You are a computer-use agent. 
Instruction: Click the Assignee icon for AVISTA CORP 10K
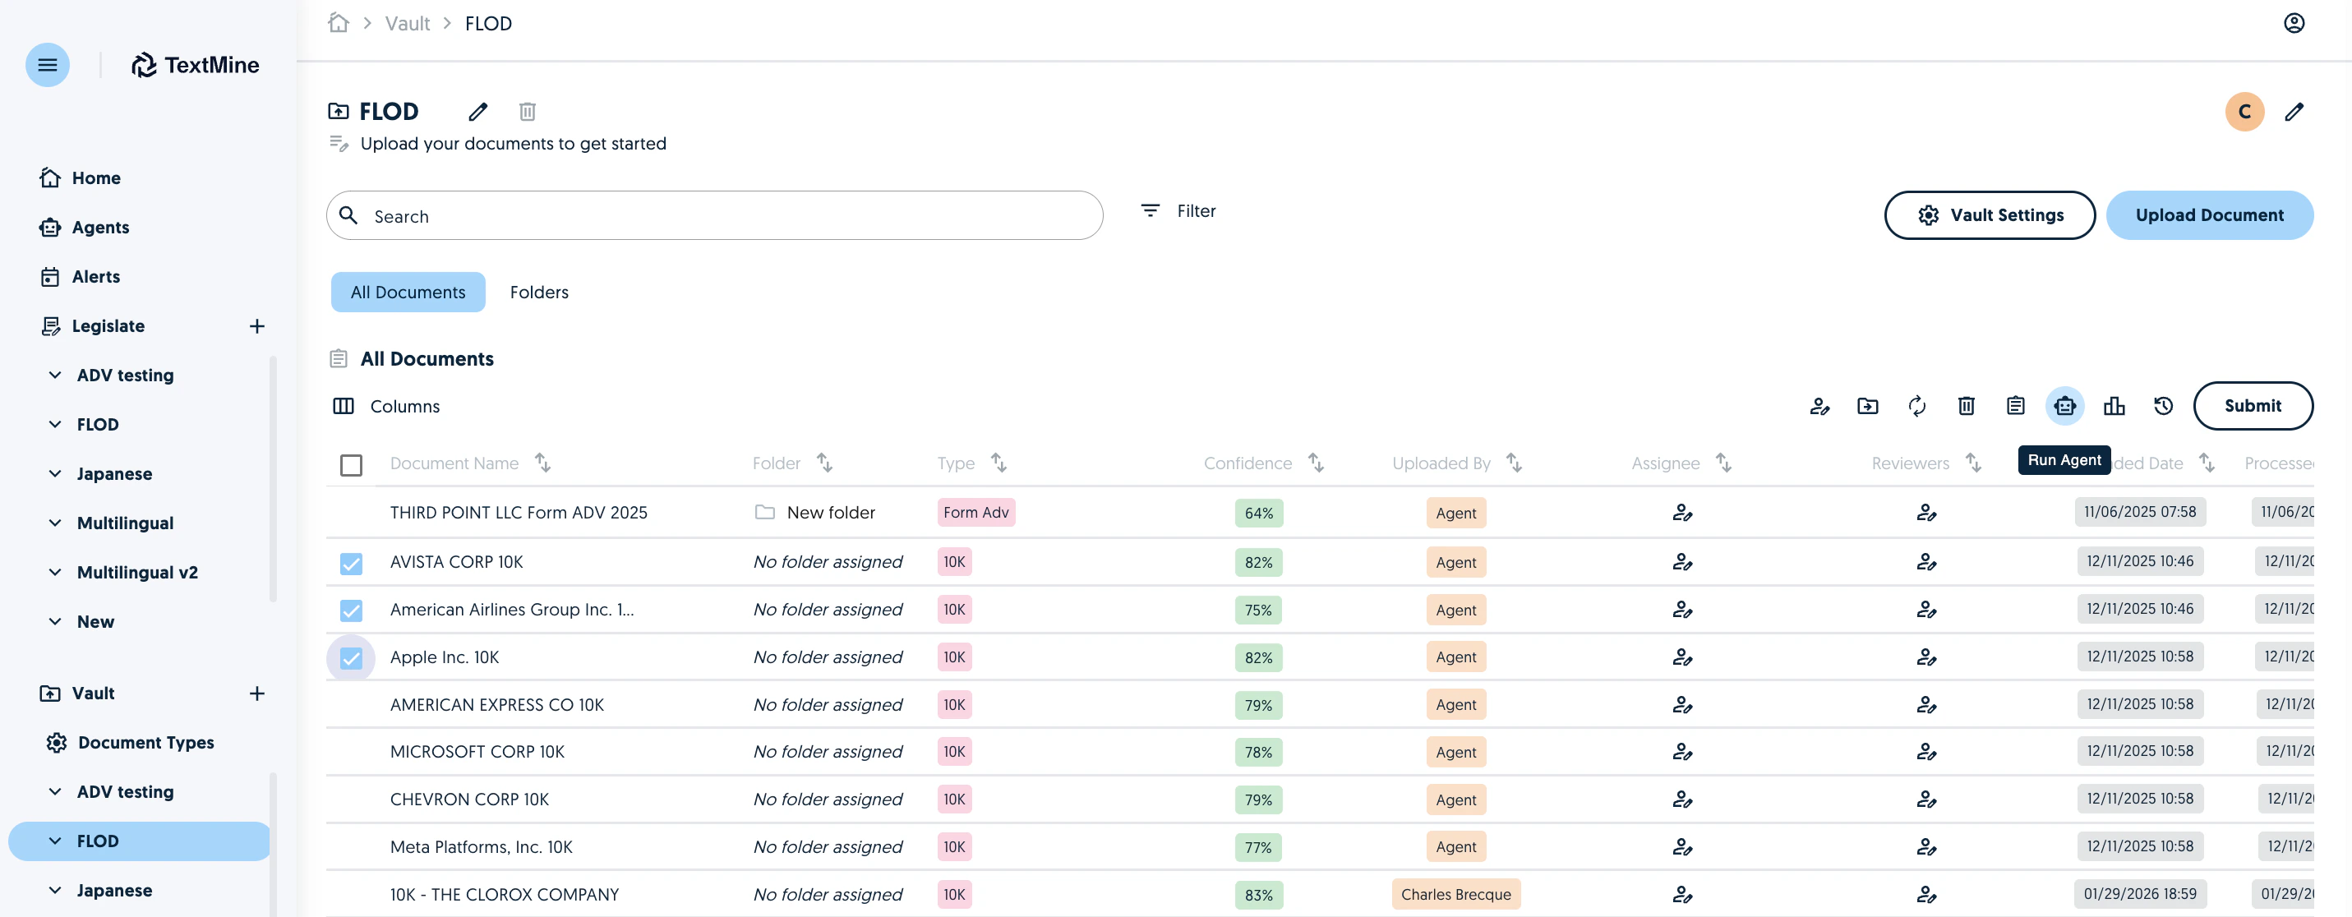pyautogui.click(x=1682, y=562)
